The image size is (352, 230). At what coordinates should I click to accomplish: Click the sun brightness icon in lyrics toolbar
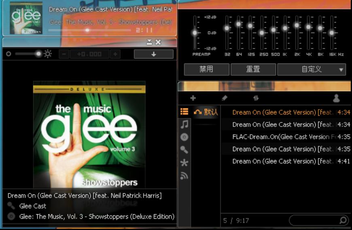48,54
